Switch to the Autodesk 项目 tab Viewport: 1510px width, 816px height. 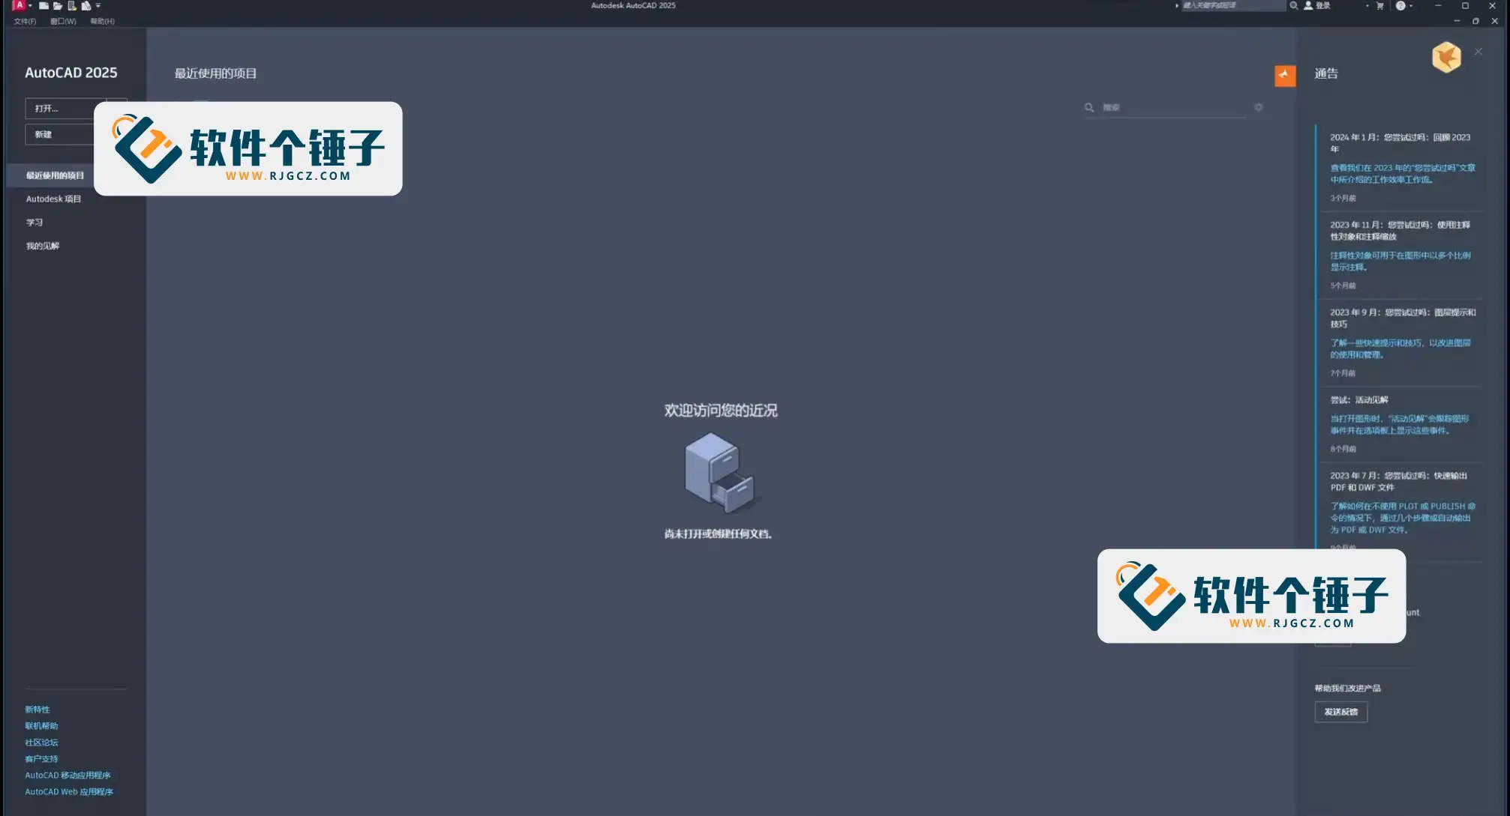[x=54, y=199]
